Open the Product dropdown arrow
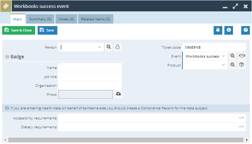252x144 pixels. point(223,65)
